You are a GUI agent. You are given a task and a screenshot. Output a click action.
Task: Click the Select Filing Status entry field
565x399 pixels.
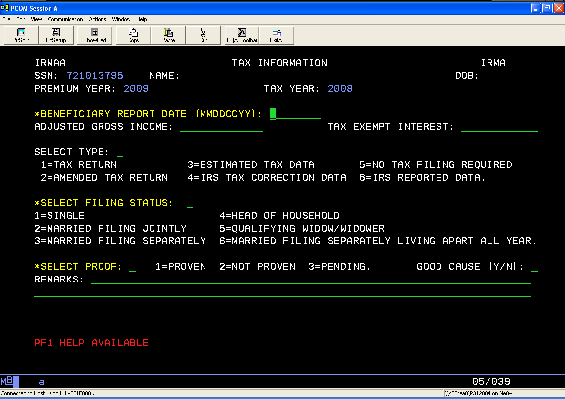click(x=190, y=203)
